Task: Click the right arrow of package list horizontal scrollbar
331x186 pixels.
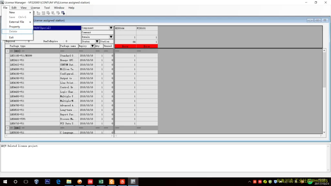Action: 112,136
